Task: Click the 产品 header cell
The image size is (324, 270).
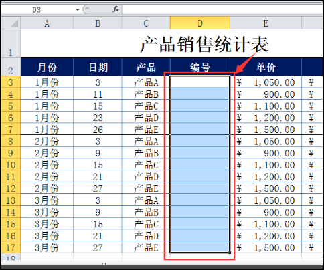Action: (146, 67)
